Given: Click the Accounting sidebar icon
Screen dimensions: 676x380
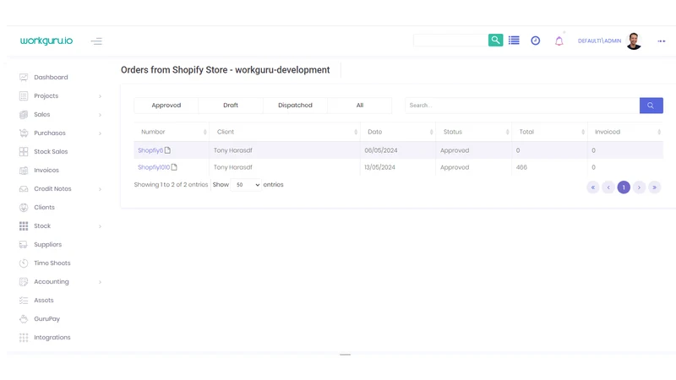Looking at the screenshot, I should (24, 282).
